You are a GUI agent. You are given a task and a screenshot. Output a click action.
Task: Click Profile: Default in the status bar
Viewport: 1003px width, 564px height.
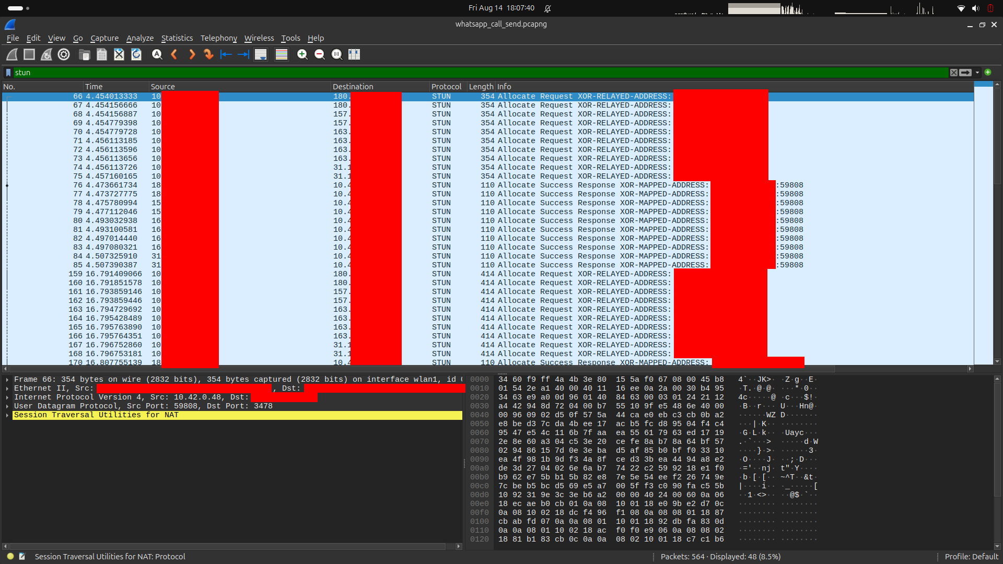pyautogui.click(x=971, y=557)
